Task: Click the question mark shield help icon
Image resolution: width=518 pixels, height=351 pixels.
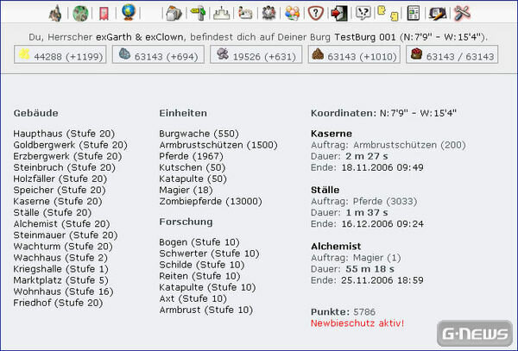Action: [317, 13]
